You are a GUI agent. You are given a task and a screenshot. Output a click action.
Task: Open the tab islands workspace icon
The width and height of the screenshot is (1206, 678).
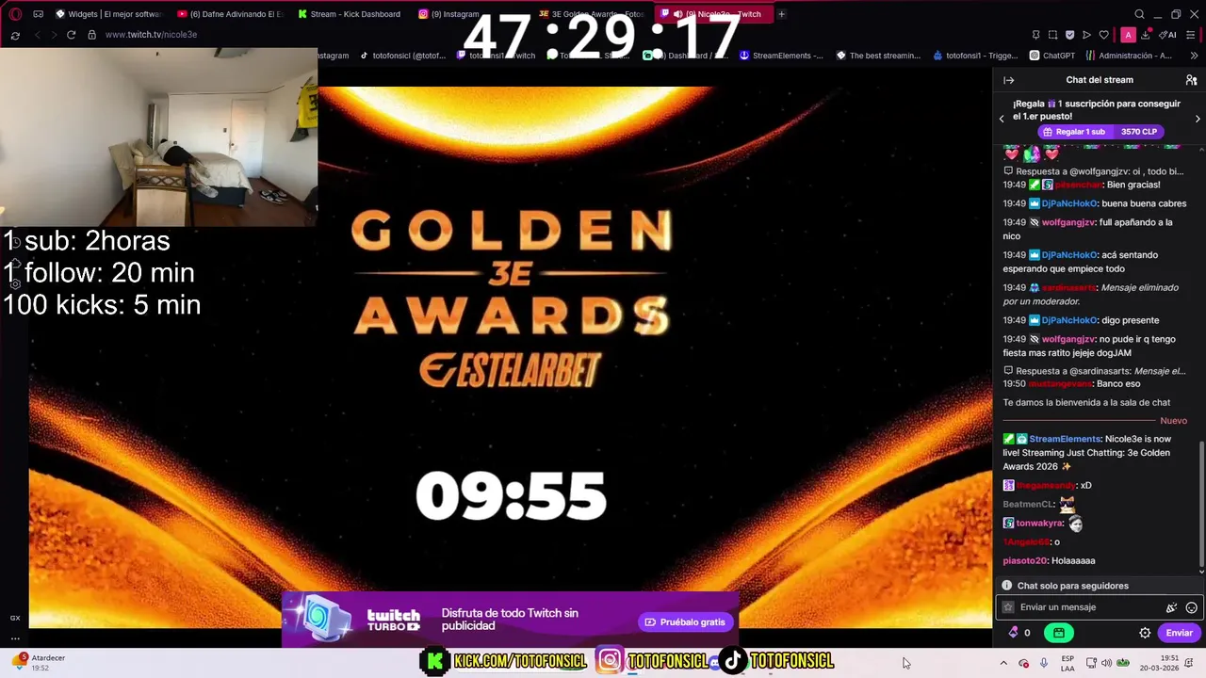[x=39, y=14]
